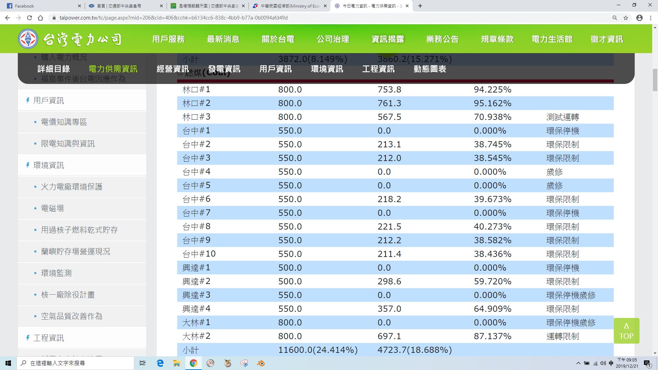Click the Windows taskbar search box
The width and height of the screenshot is (658, 370).
tap(75, 363)
